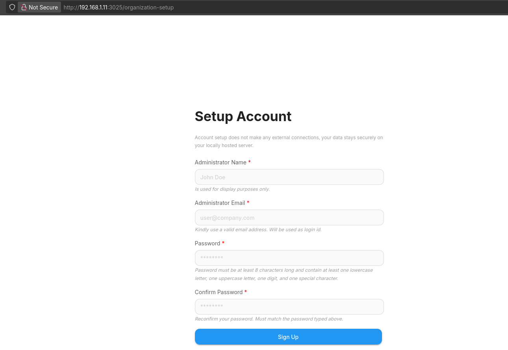
Task: Click the Setup Account heading
Action: pyautogui.click(x=243, y=116)
